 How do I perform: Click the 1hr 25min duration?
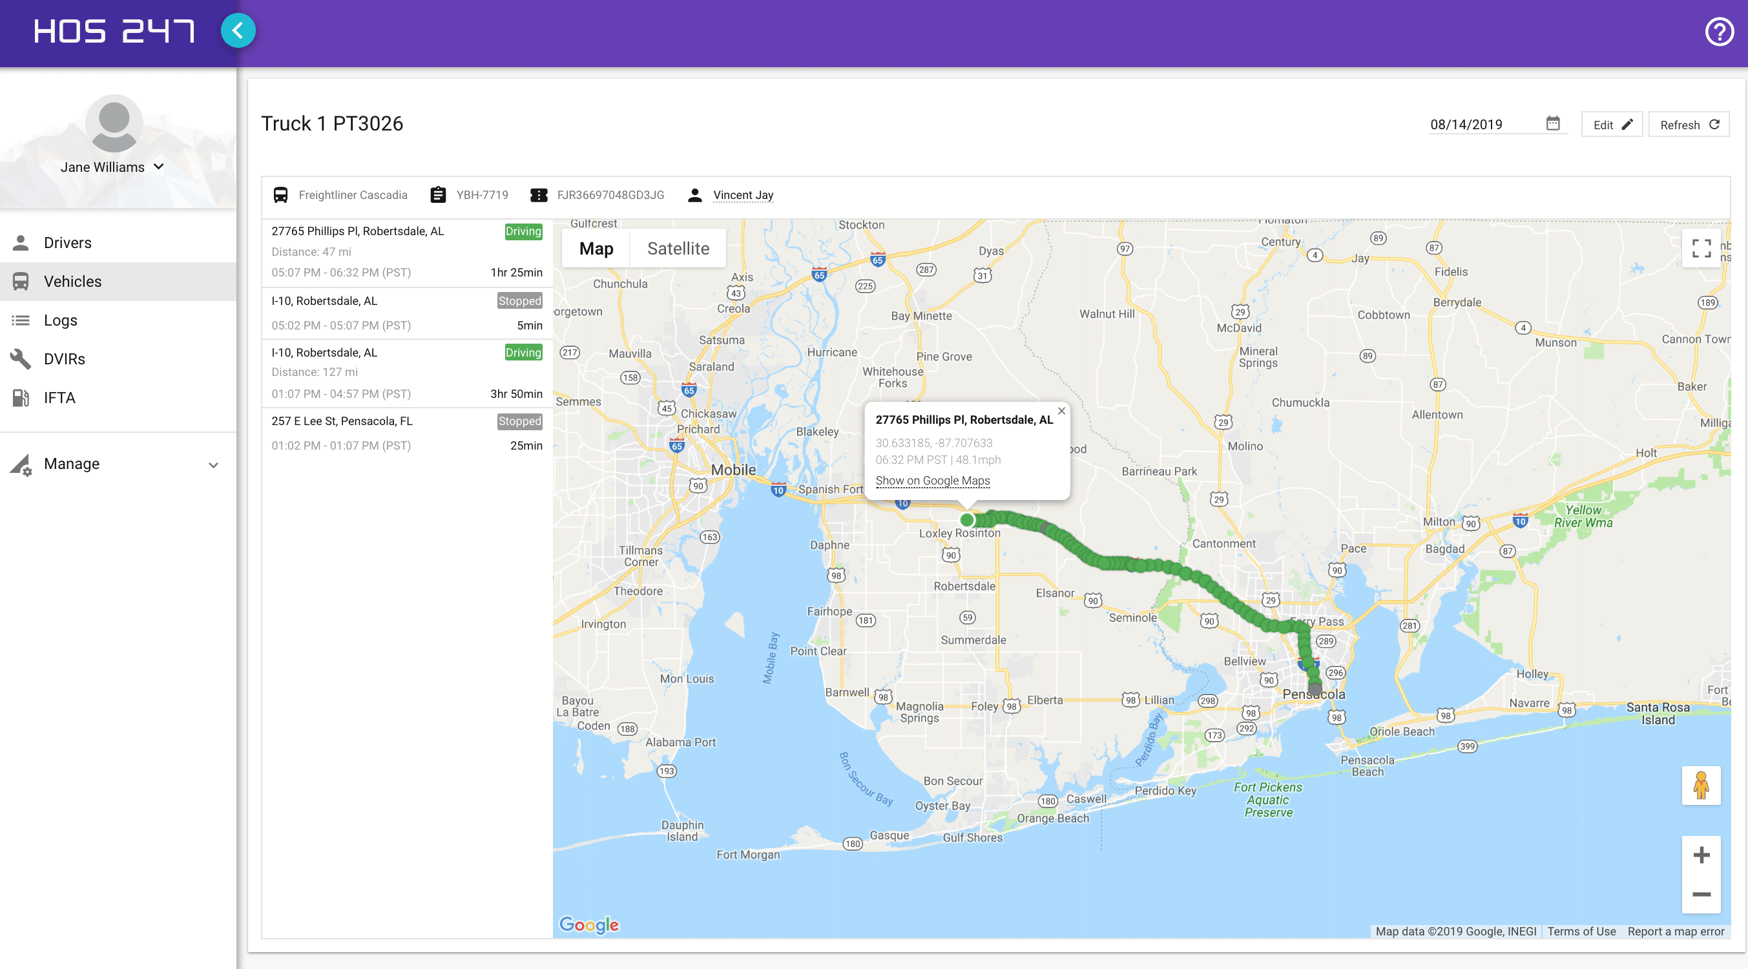(515, 272)
